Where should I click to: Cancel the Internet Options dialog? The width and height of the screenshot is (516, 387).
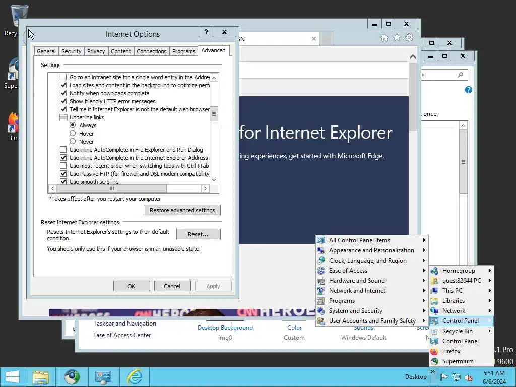(172, 286)
